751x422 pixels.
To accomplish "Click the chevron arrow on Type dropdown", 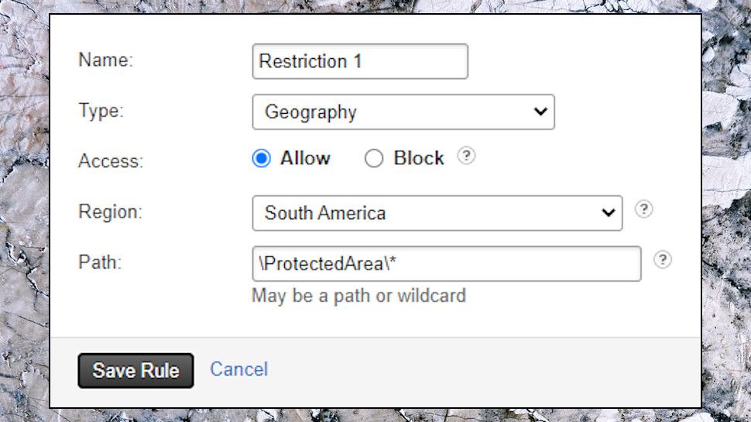I will [540, 112].
